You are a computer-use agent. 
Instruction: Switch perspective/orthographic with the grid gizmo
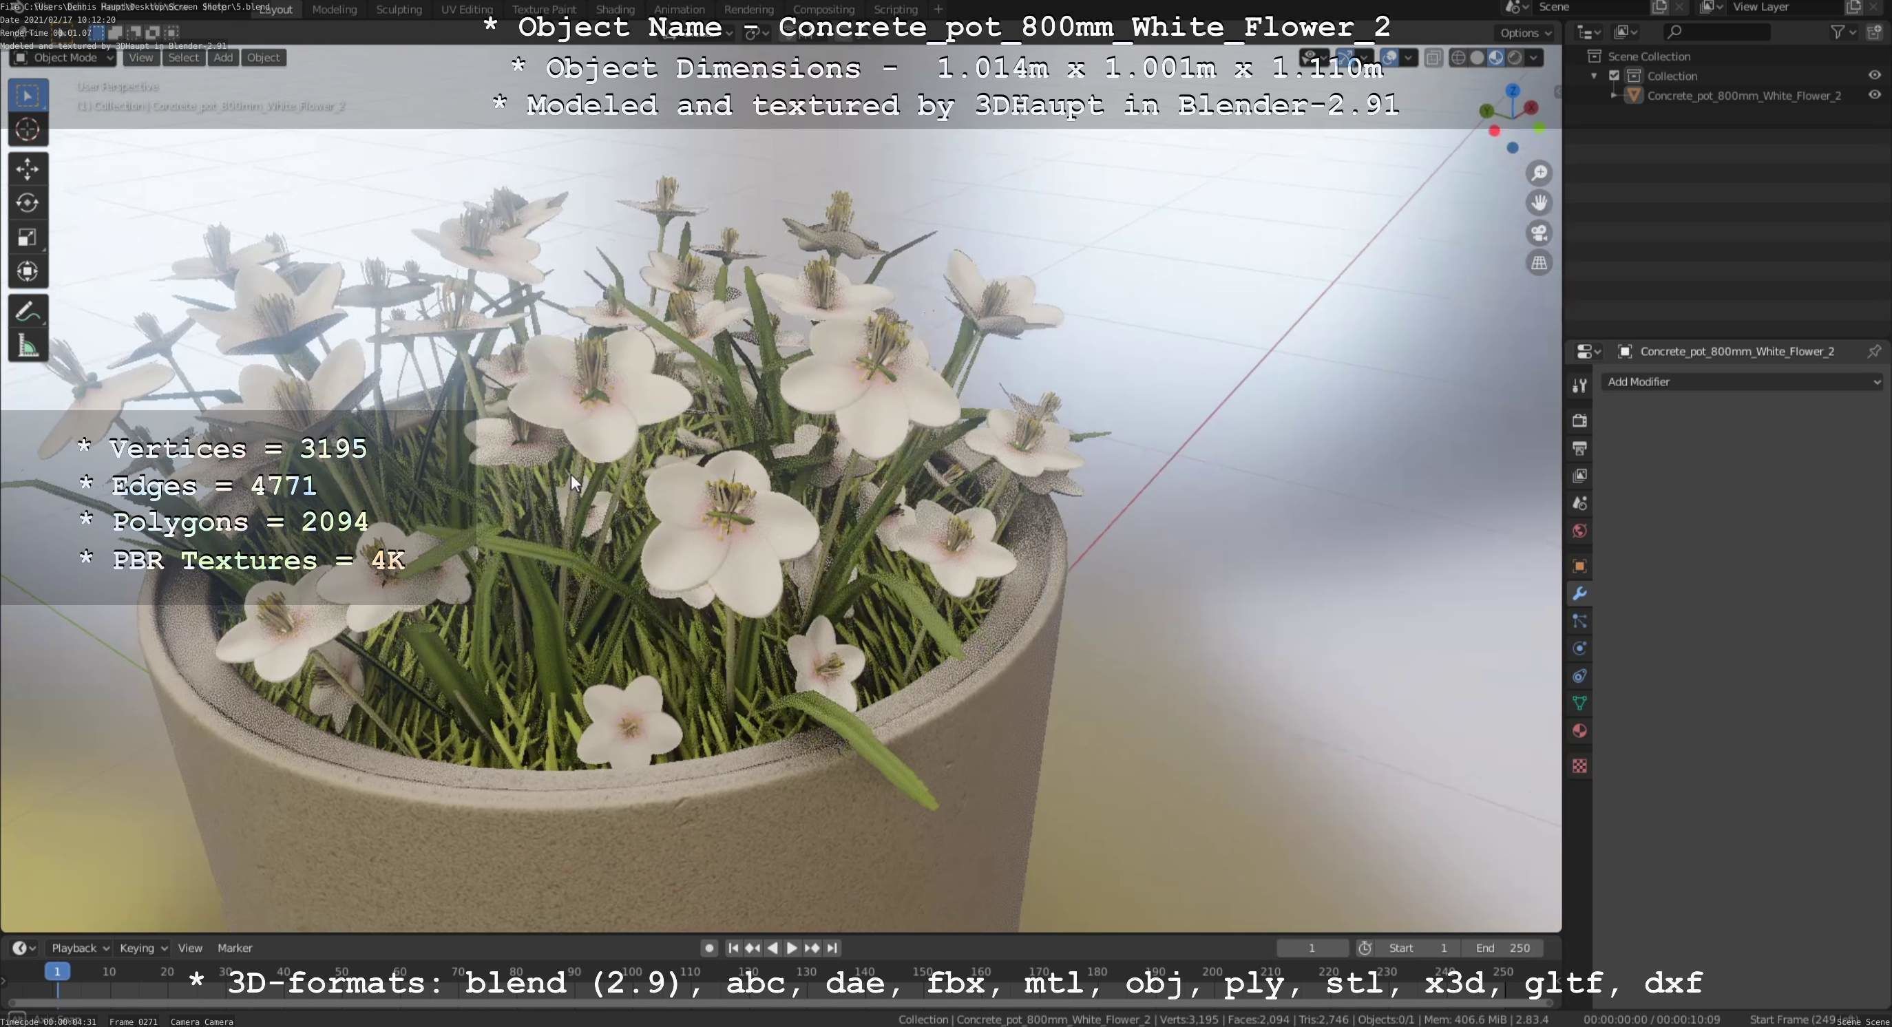1539,263
